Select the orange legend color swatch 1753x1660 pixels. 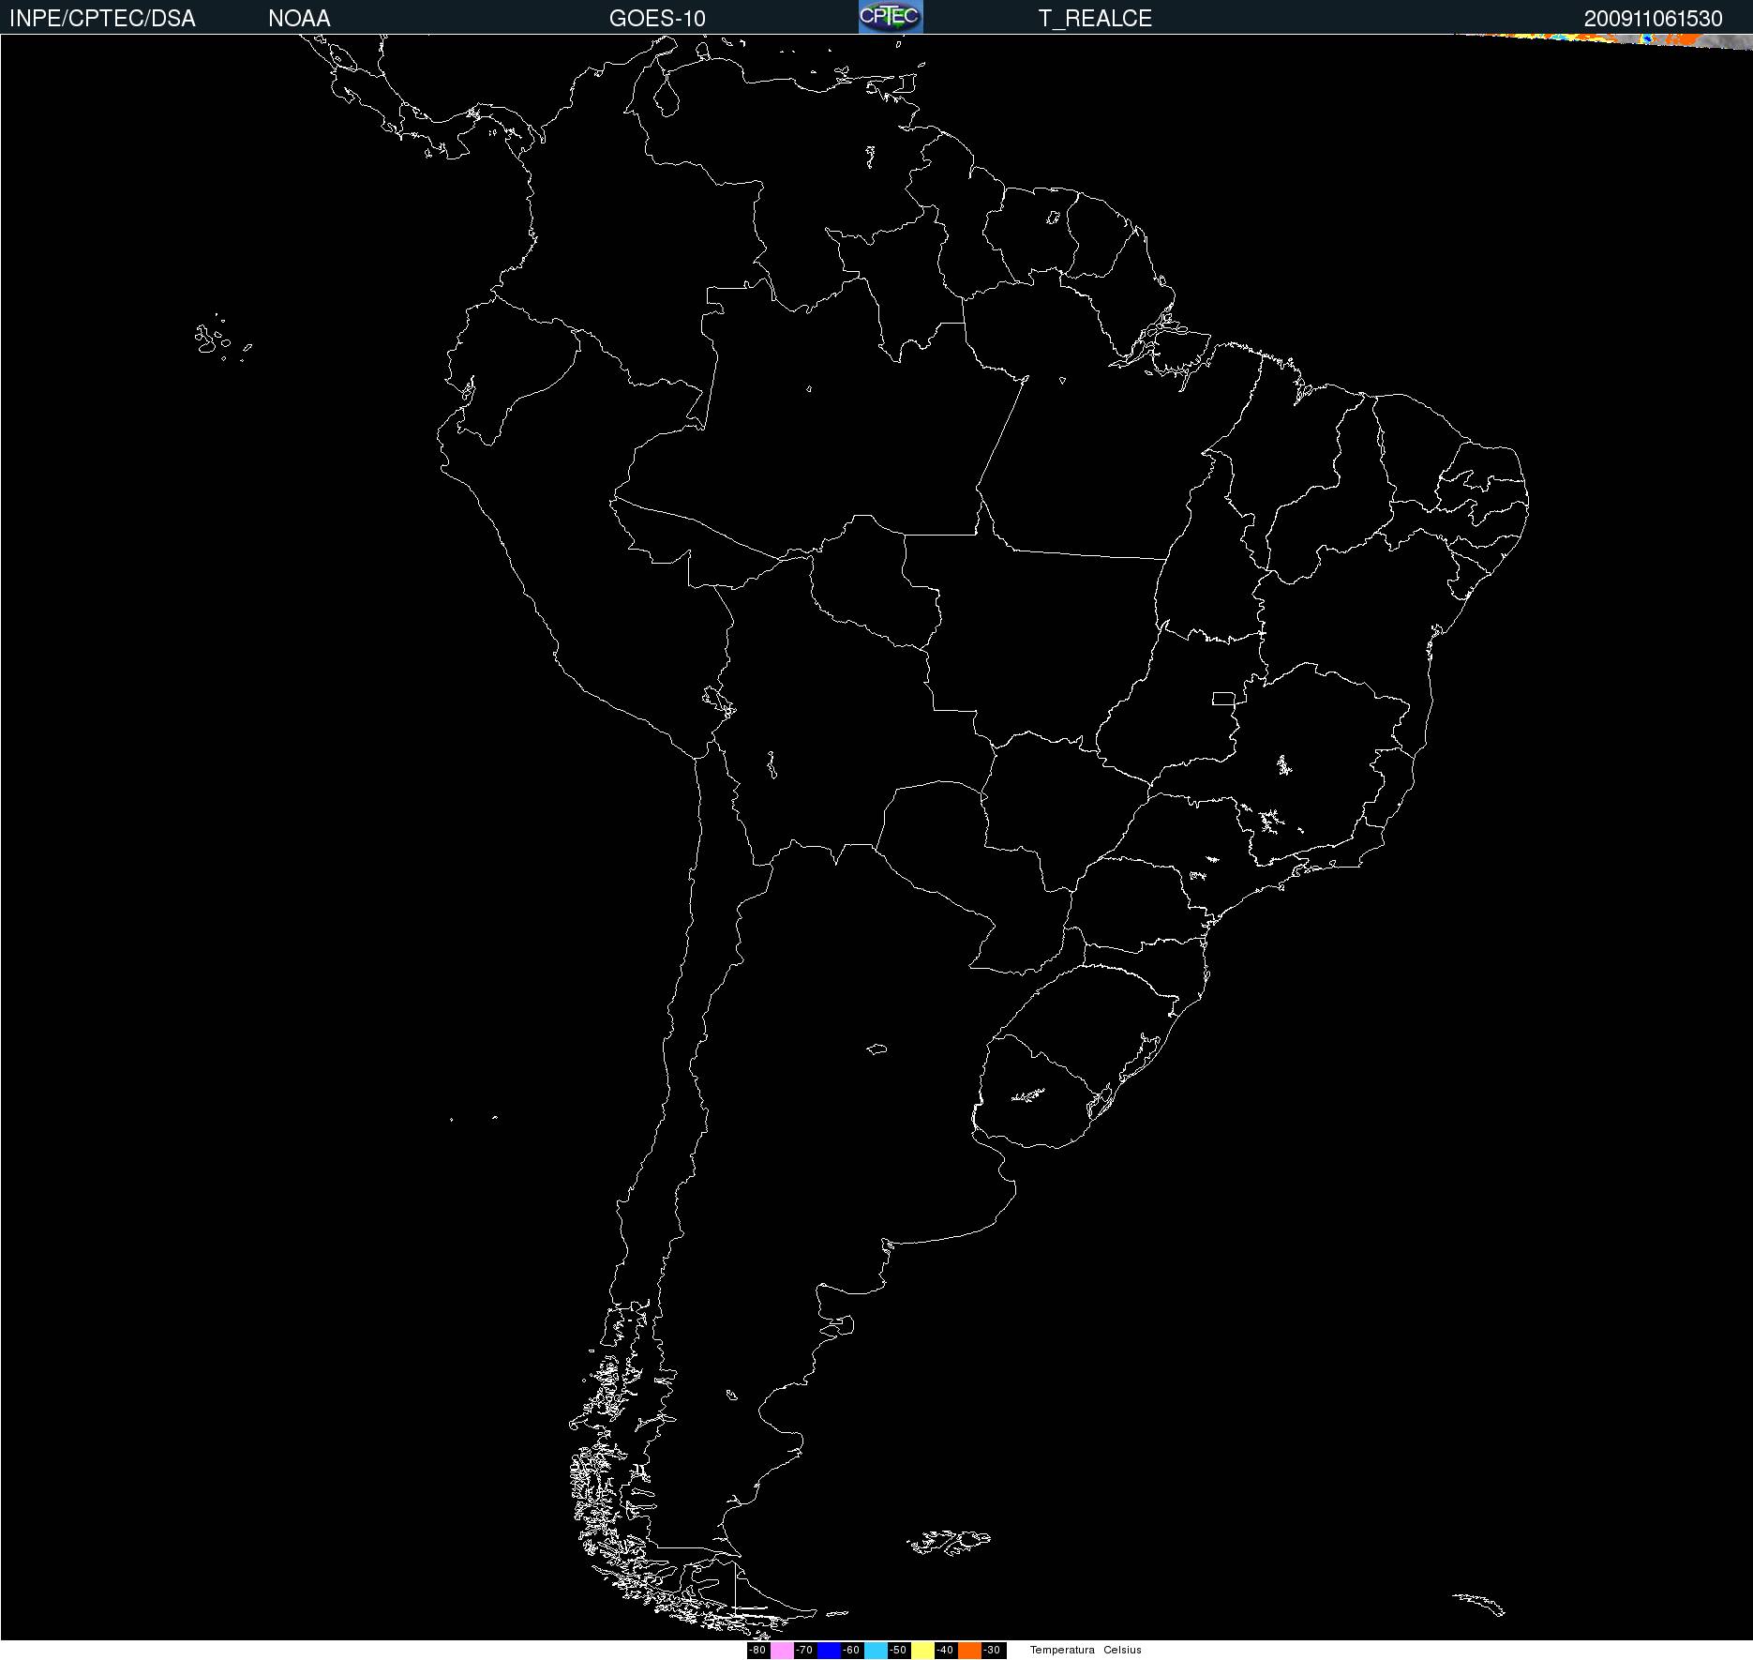[x=969, y=1650]
